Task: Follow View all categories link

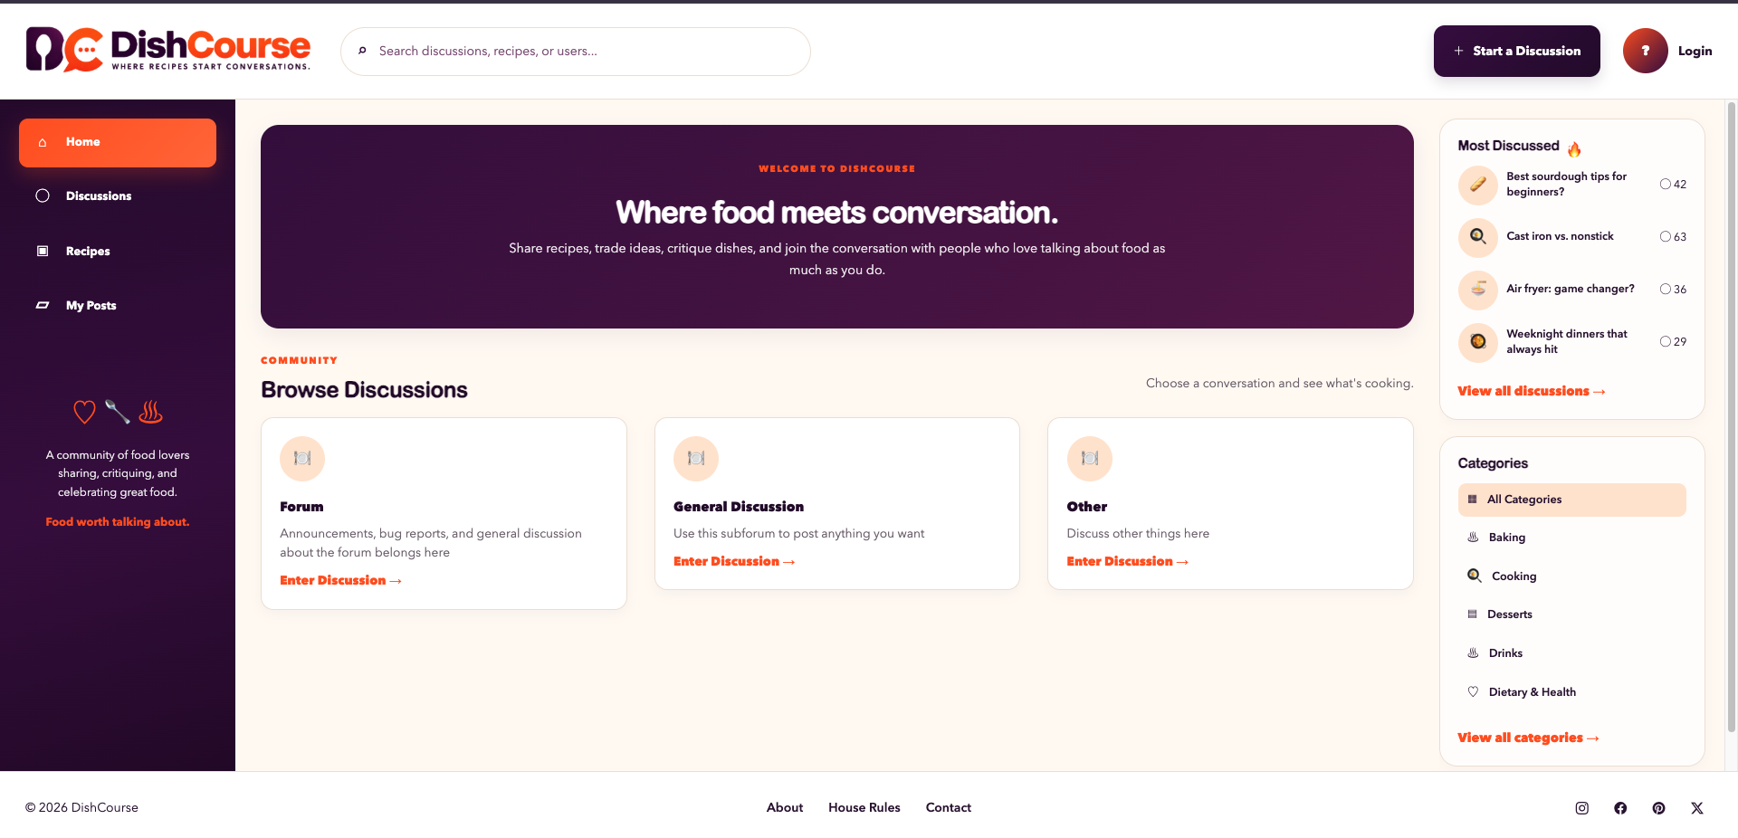Action: pyautogui.click(x=1528, y=738)
